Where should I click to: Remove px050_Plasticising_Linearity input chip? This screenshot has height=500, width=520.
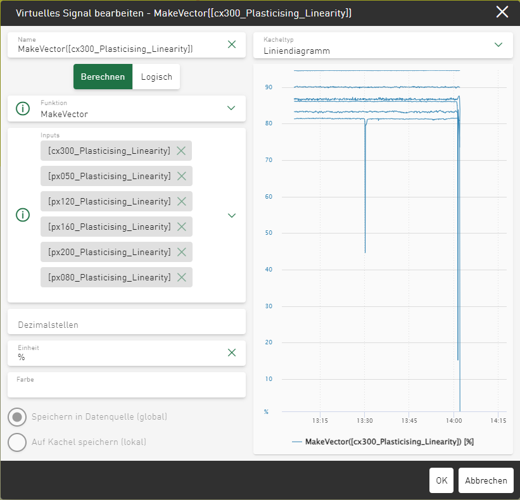[182, 176]
